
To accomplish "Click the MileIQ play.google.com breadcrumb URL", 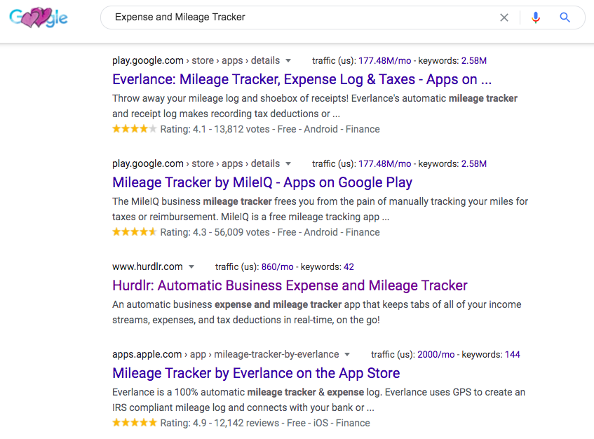I will coord(196,163).
